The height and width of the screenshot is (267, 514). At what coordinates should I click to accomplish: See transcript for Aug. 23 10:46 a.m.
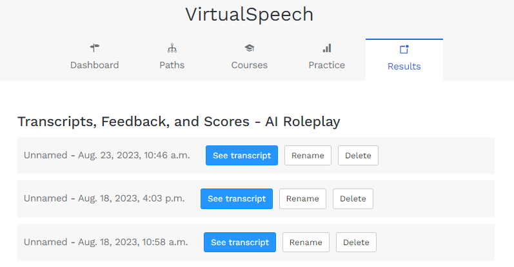coord(242,155)
